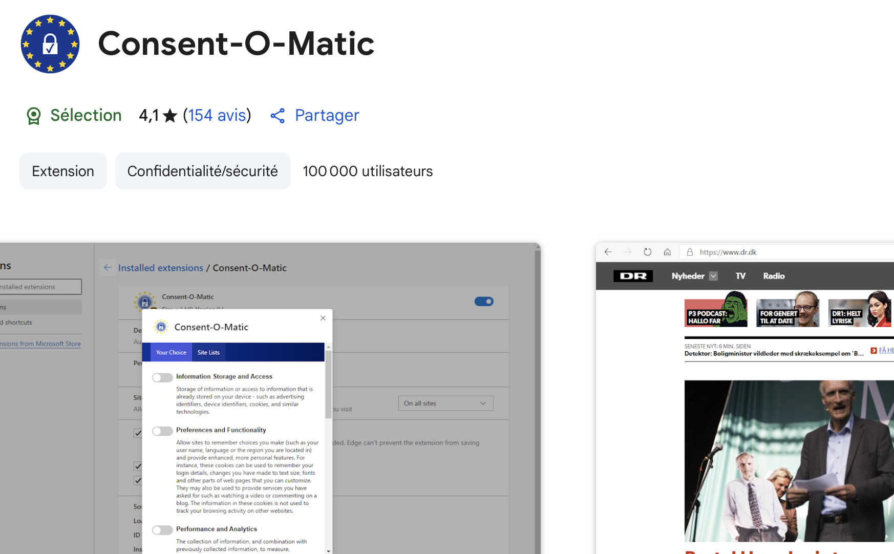Open the "On all sites" dropdown
The height and width of the screenshot is (554, 894).
point(445,403)
